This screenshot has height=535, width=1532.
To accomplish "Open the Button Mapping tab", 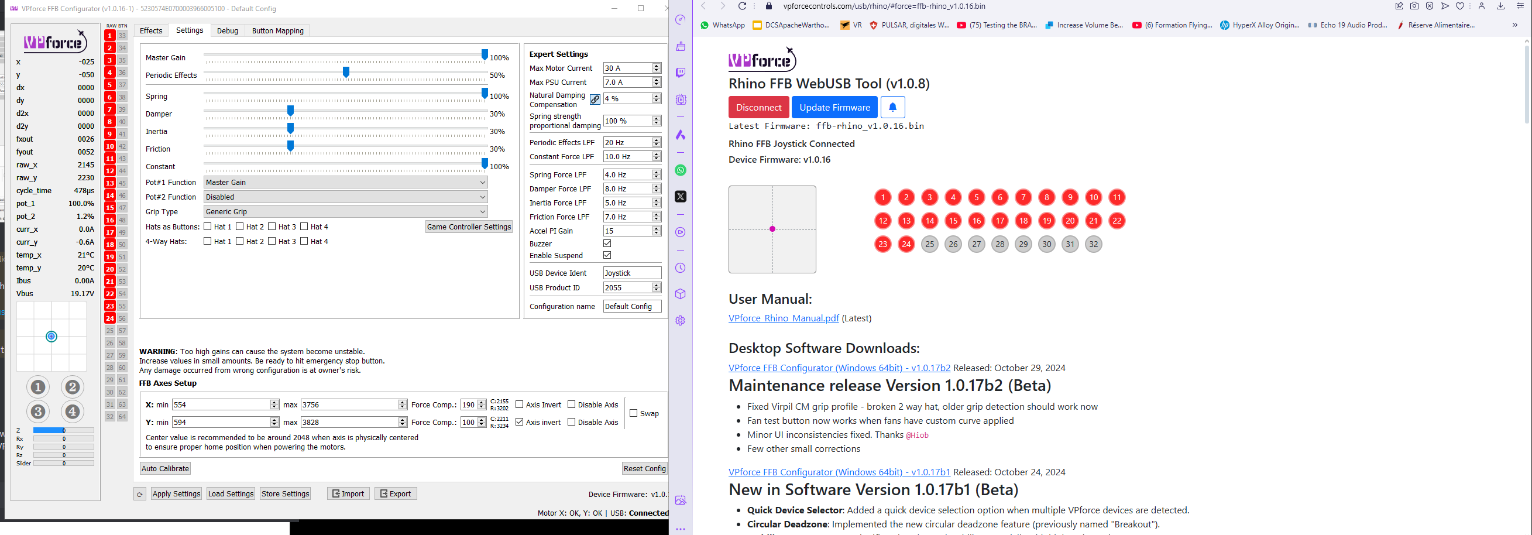I will tap(278, 31).
